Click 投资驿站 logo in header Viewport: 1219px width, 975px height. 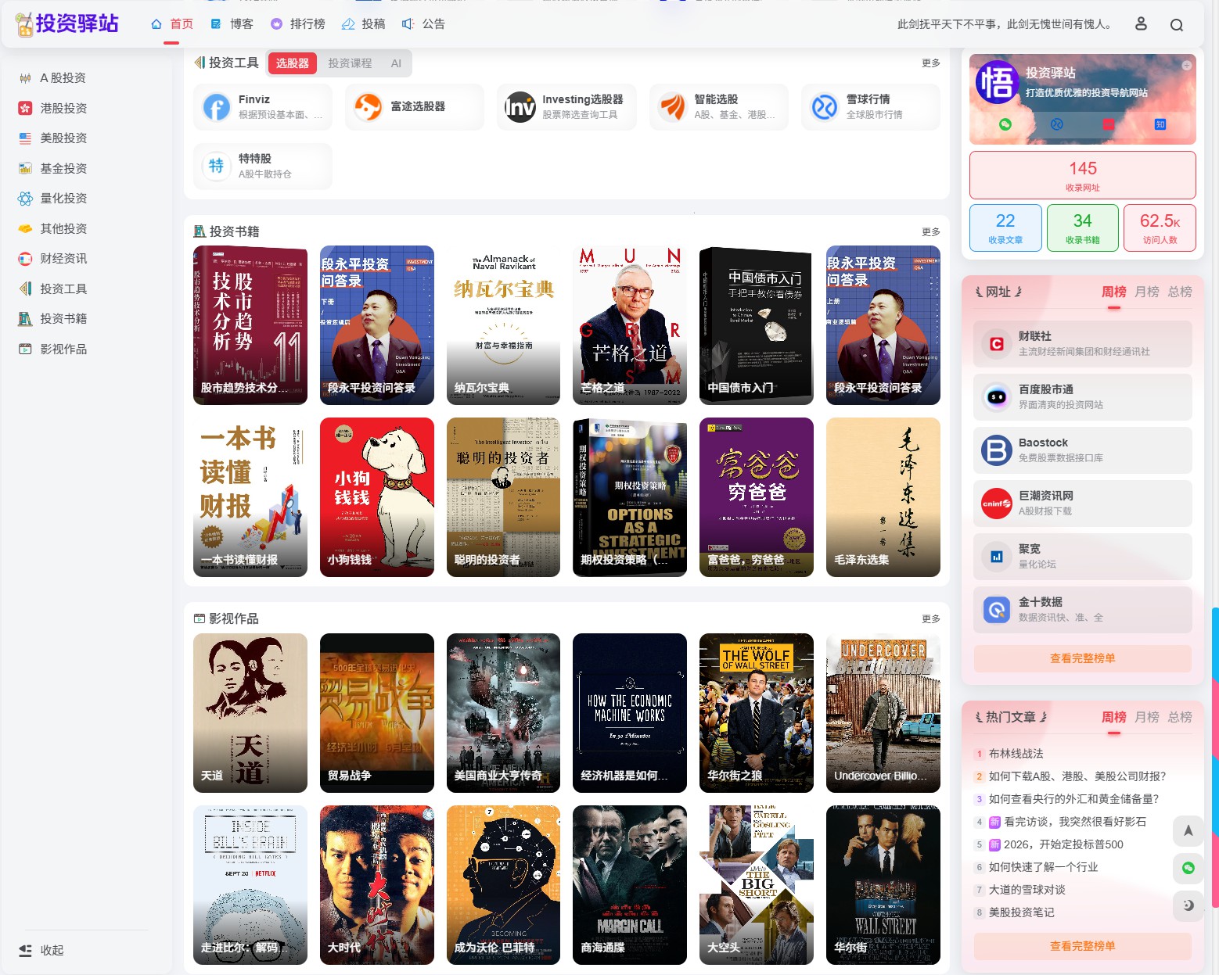(67, 24)
